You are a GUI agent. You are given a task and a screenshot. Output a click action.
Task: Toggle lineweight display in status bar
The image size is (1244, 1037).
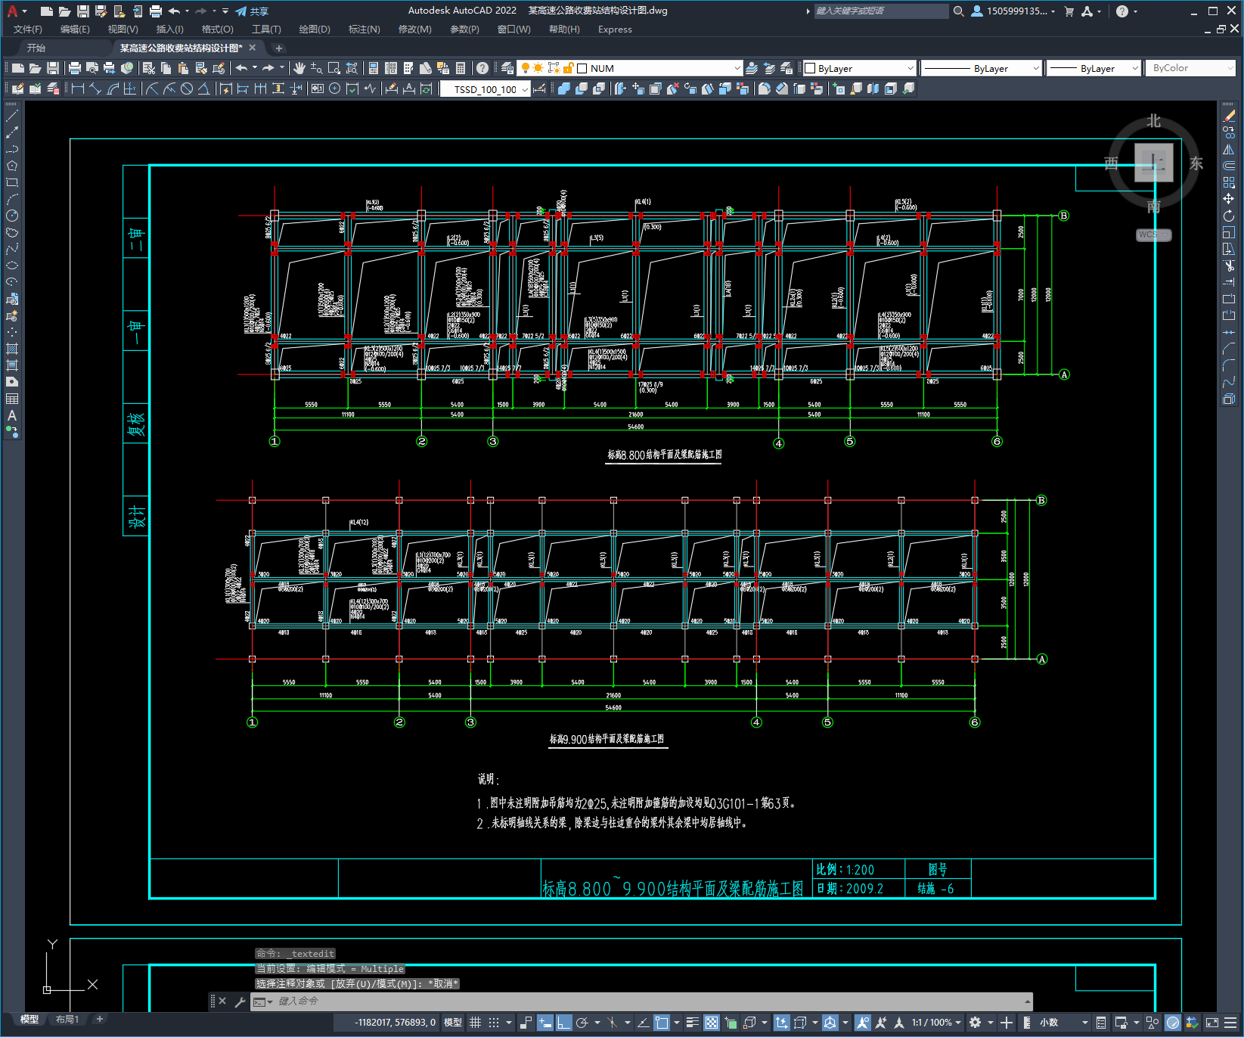tap(692, 1023)
